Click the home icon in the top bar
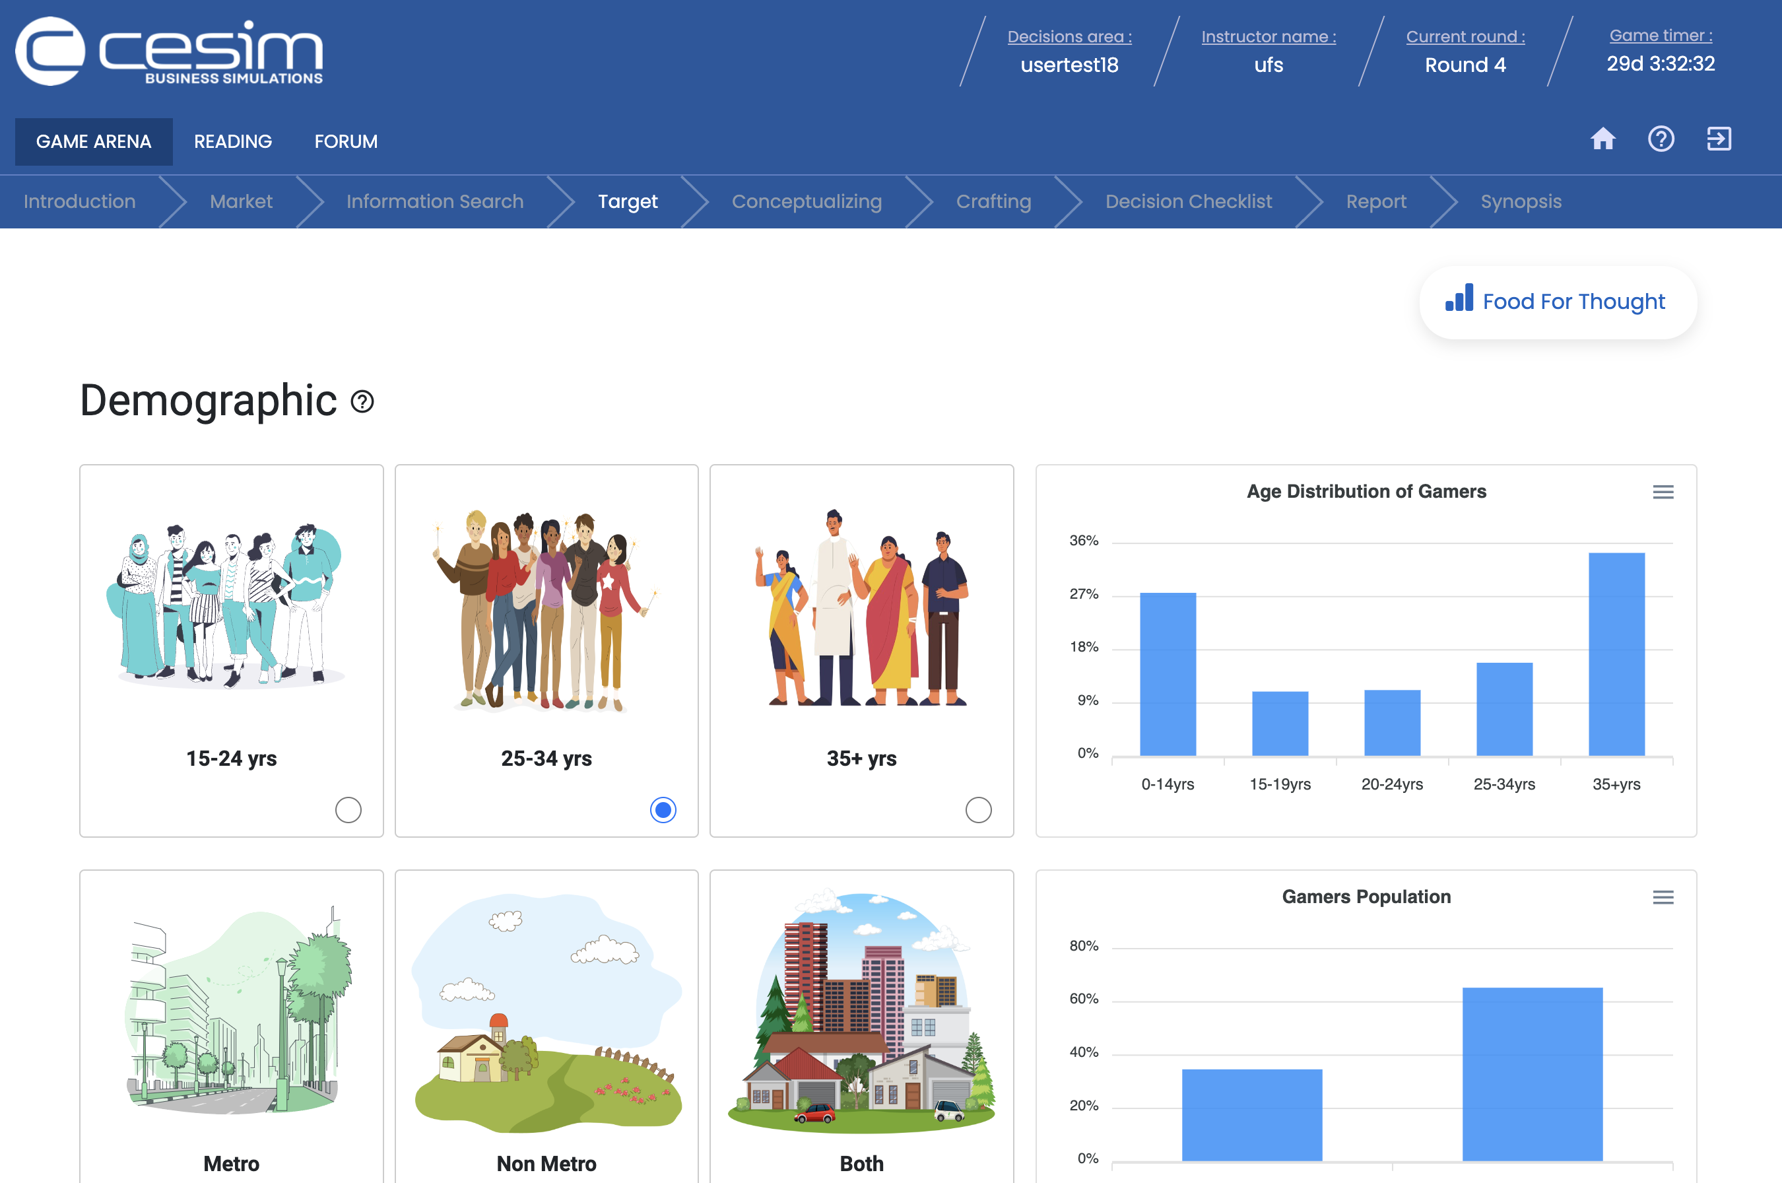Viewport: 1782px width, 1183px height. (x=1603, y=139)
